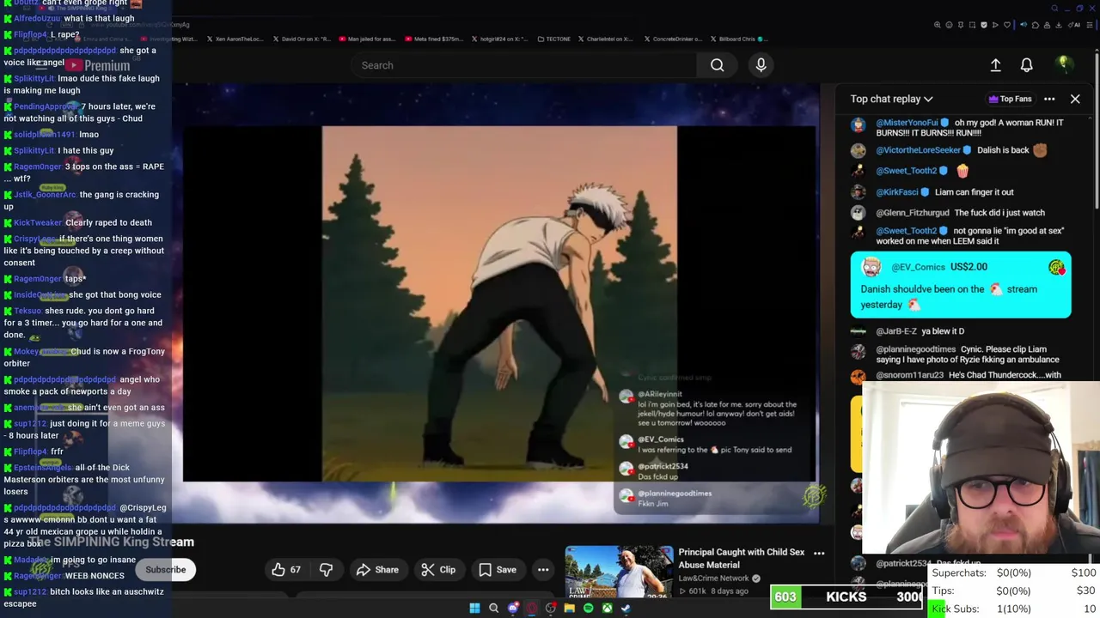Click @JarB-E-Z chat message 'ya blew it D'
The width and height of the screenshot is (1100, 618).
coord(943,331)
